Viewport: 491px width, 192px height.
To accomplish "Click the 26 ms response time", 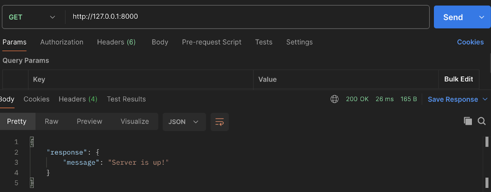I will 385,99.
